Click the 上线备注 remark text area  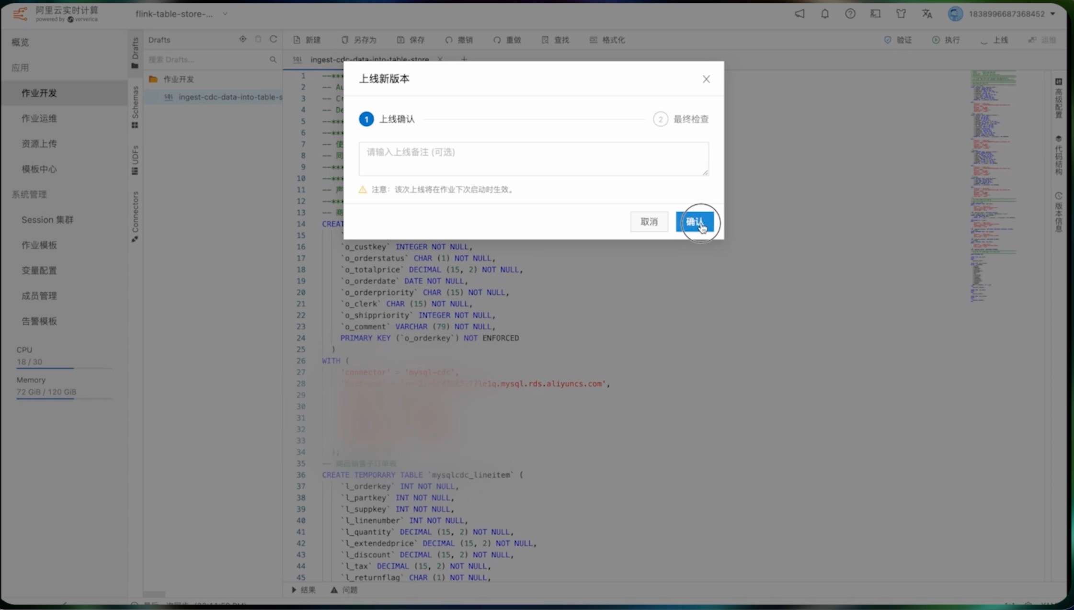[x=533, y=158]
